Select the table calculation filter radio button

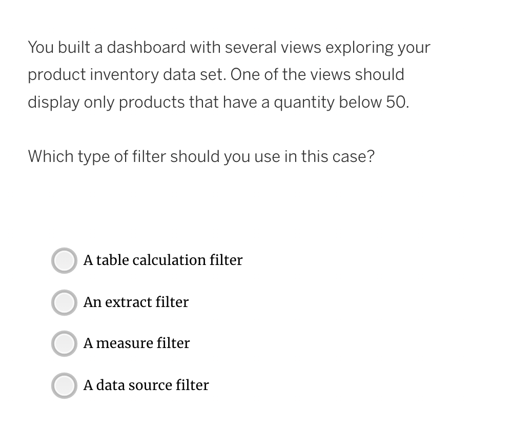coord(65,260)
